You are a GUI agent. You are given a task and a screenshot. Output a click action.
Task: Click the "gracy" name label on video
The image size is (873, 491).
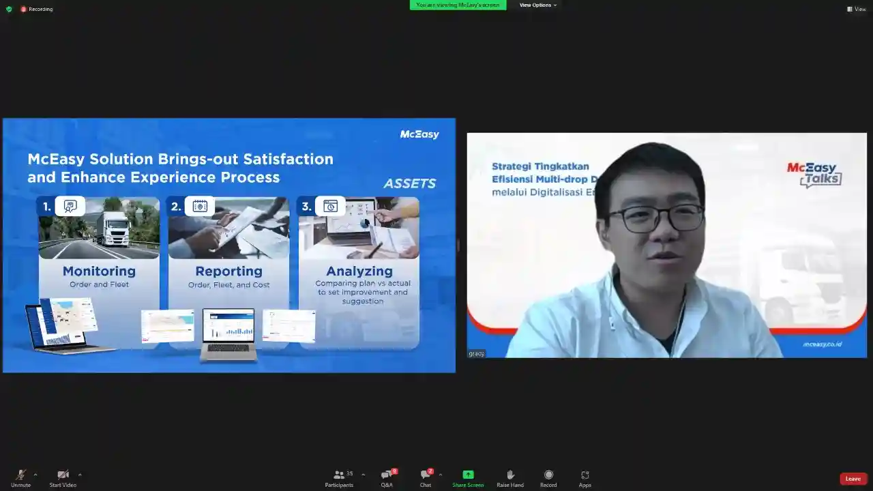476,354
